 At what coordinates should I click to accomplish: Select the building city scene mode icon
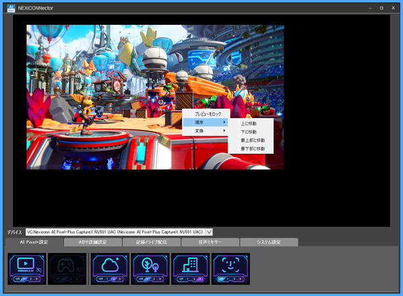[x=191, y=268]
